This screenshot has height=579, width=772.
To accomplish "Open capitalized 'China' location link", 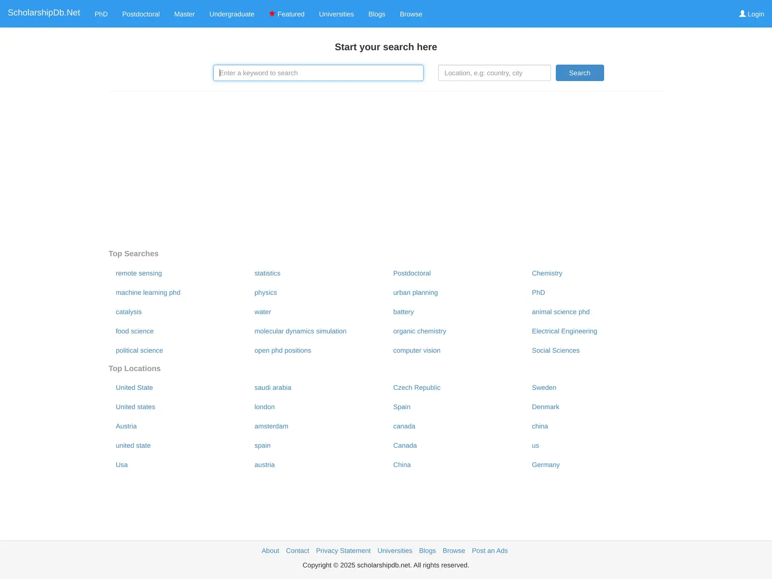I will click(x=402, y=465).
